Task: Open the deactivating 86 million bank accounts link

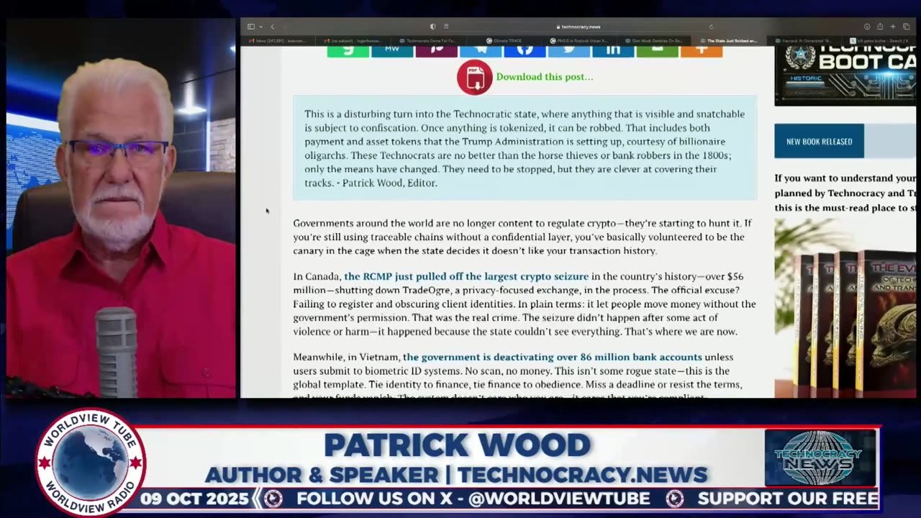Action: (x=553, y=357)
